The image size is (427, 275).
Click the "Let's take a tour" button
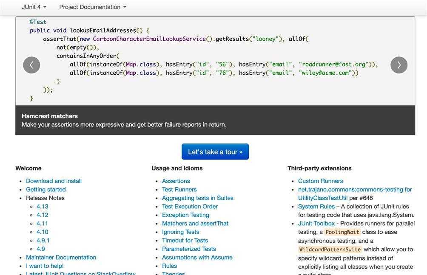pos(215,152)
